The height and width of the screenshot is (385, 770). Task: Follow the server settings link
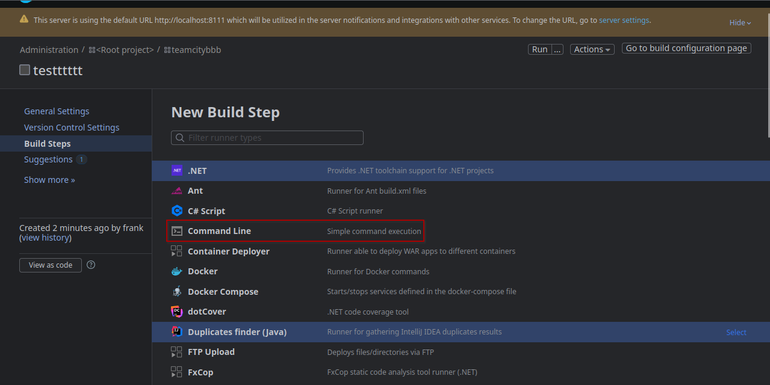point(624,20)
